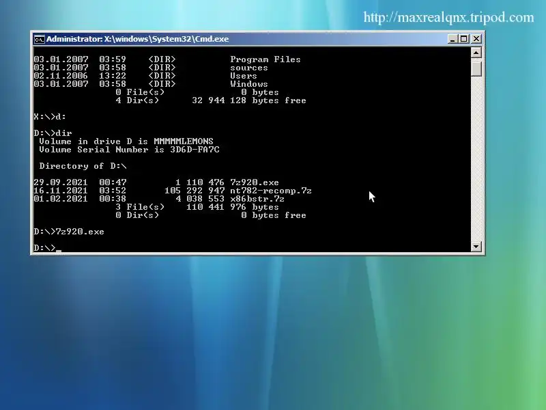Maximize the Cmd.exe window
Screen dimensions: 546x410
coord(464,39)
